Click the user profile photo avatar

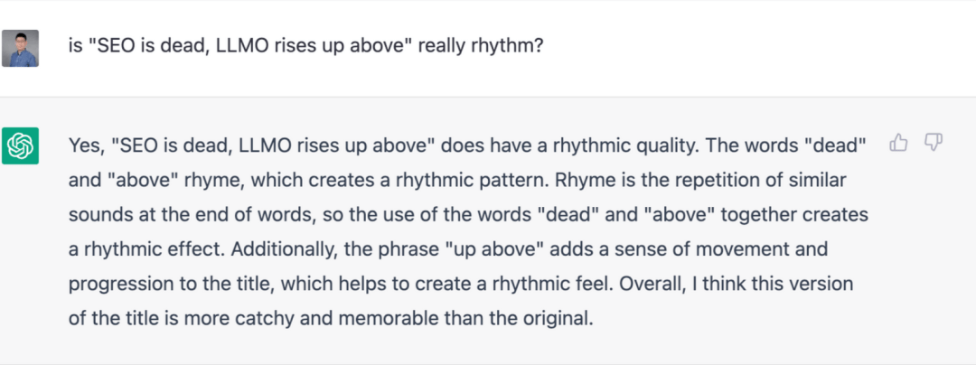click(x=20, y=48)
